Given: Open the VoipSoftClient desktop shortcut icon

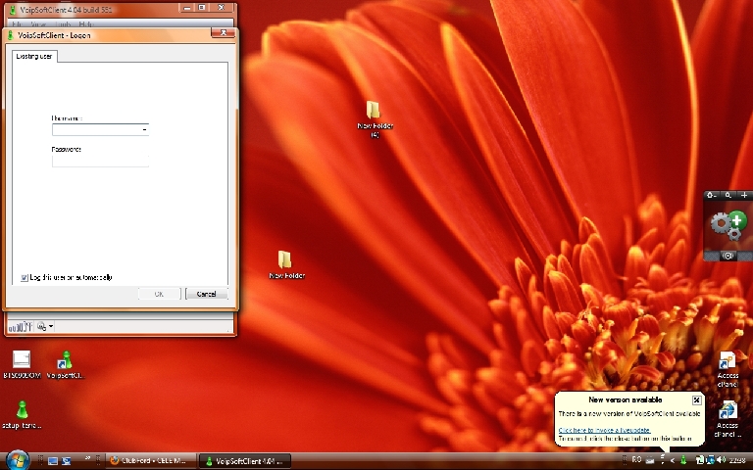Looking at the screenshot, I should pyautogui.click(x=65, y=360).
